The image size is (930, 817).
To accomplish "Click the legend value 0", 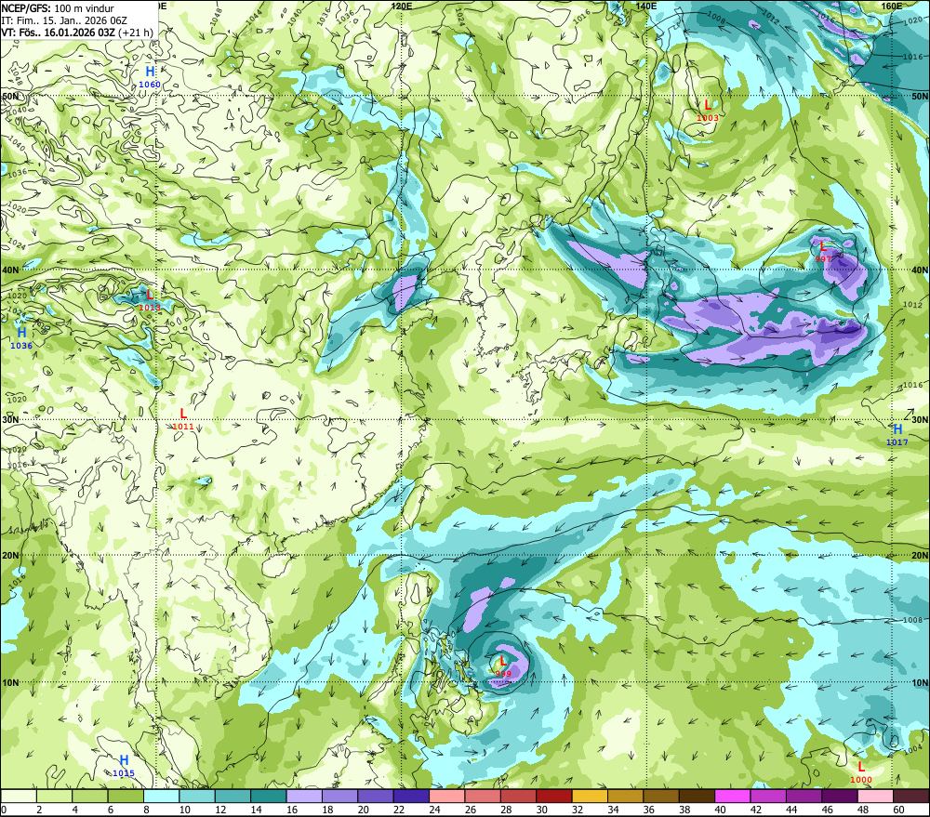I will click(4, 810).
